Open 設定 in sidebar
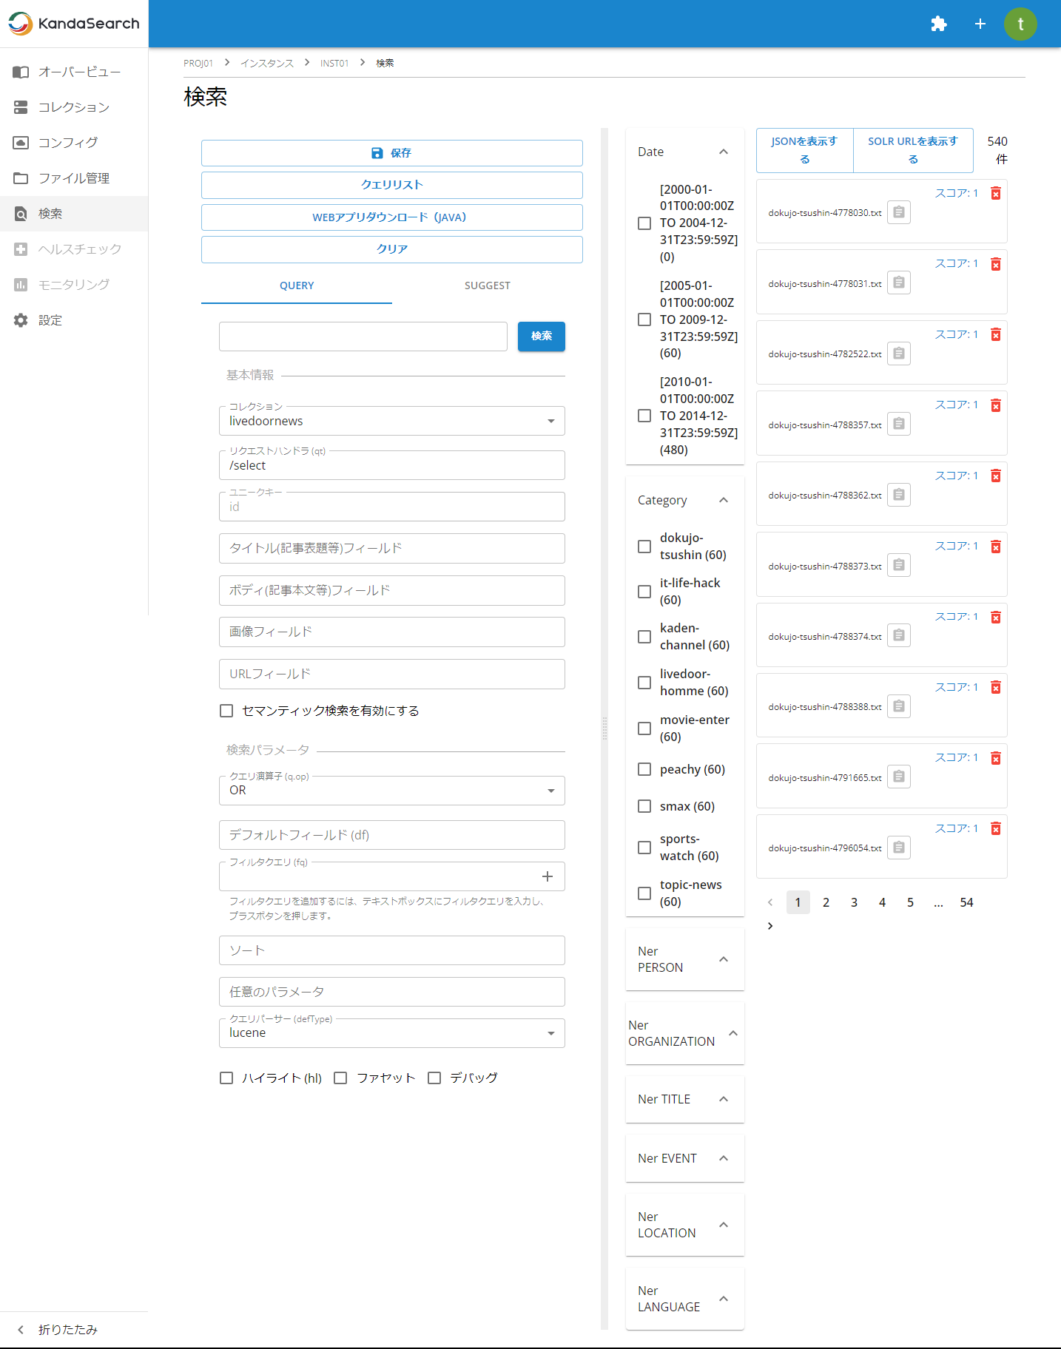Viewport: 1061px width, 1349px height. (x=74, y=320)
